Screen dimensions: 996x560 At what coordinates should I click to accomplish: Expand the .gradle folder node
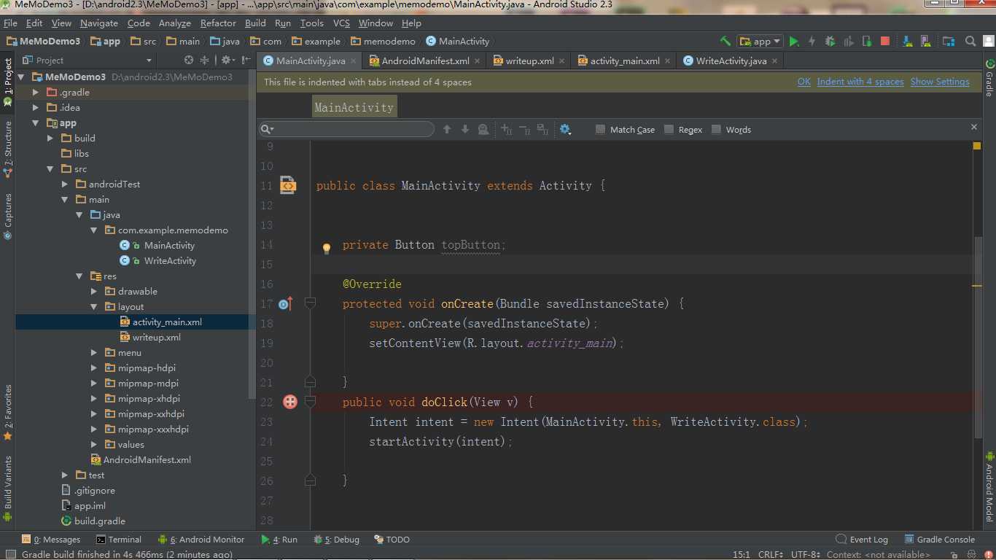click(x=35, y=92)
